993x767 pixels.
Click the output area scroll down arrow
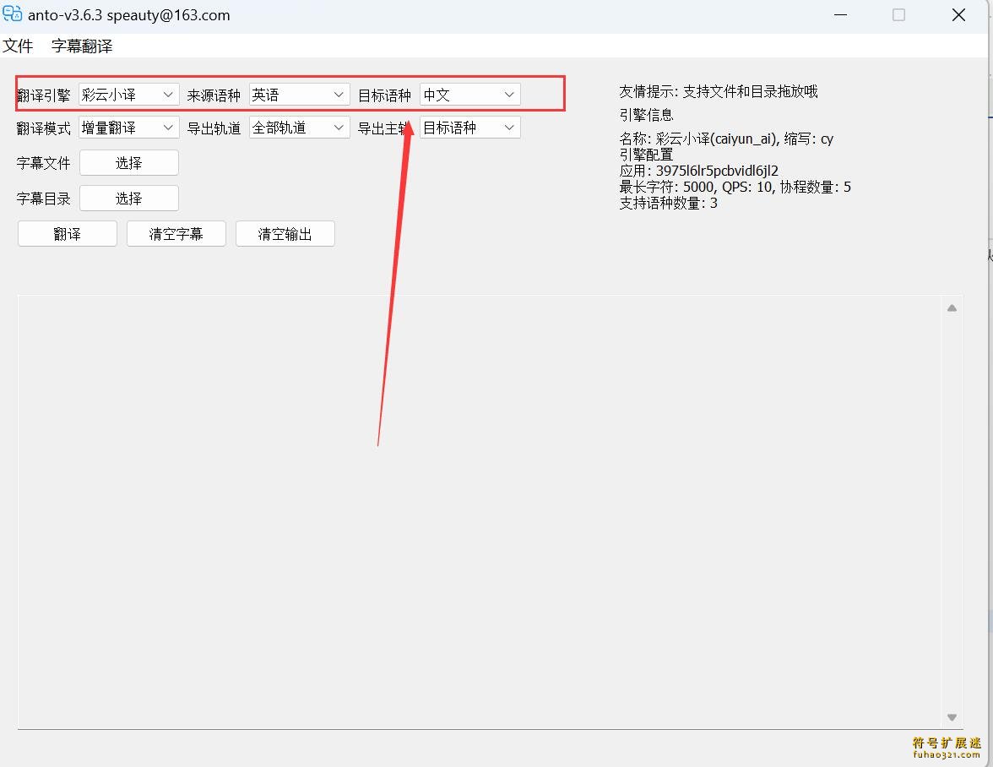952,717
